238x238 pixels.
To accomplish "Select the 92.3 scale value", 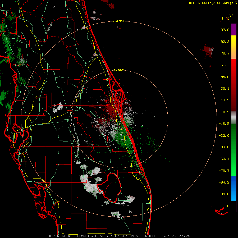I will pos(225,42).
